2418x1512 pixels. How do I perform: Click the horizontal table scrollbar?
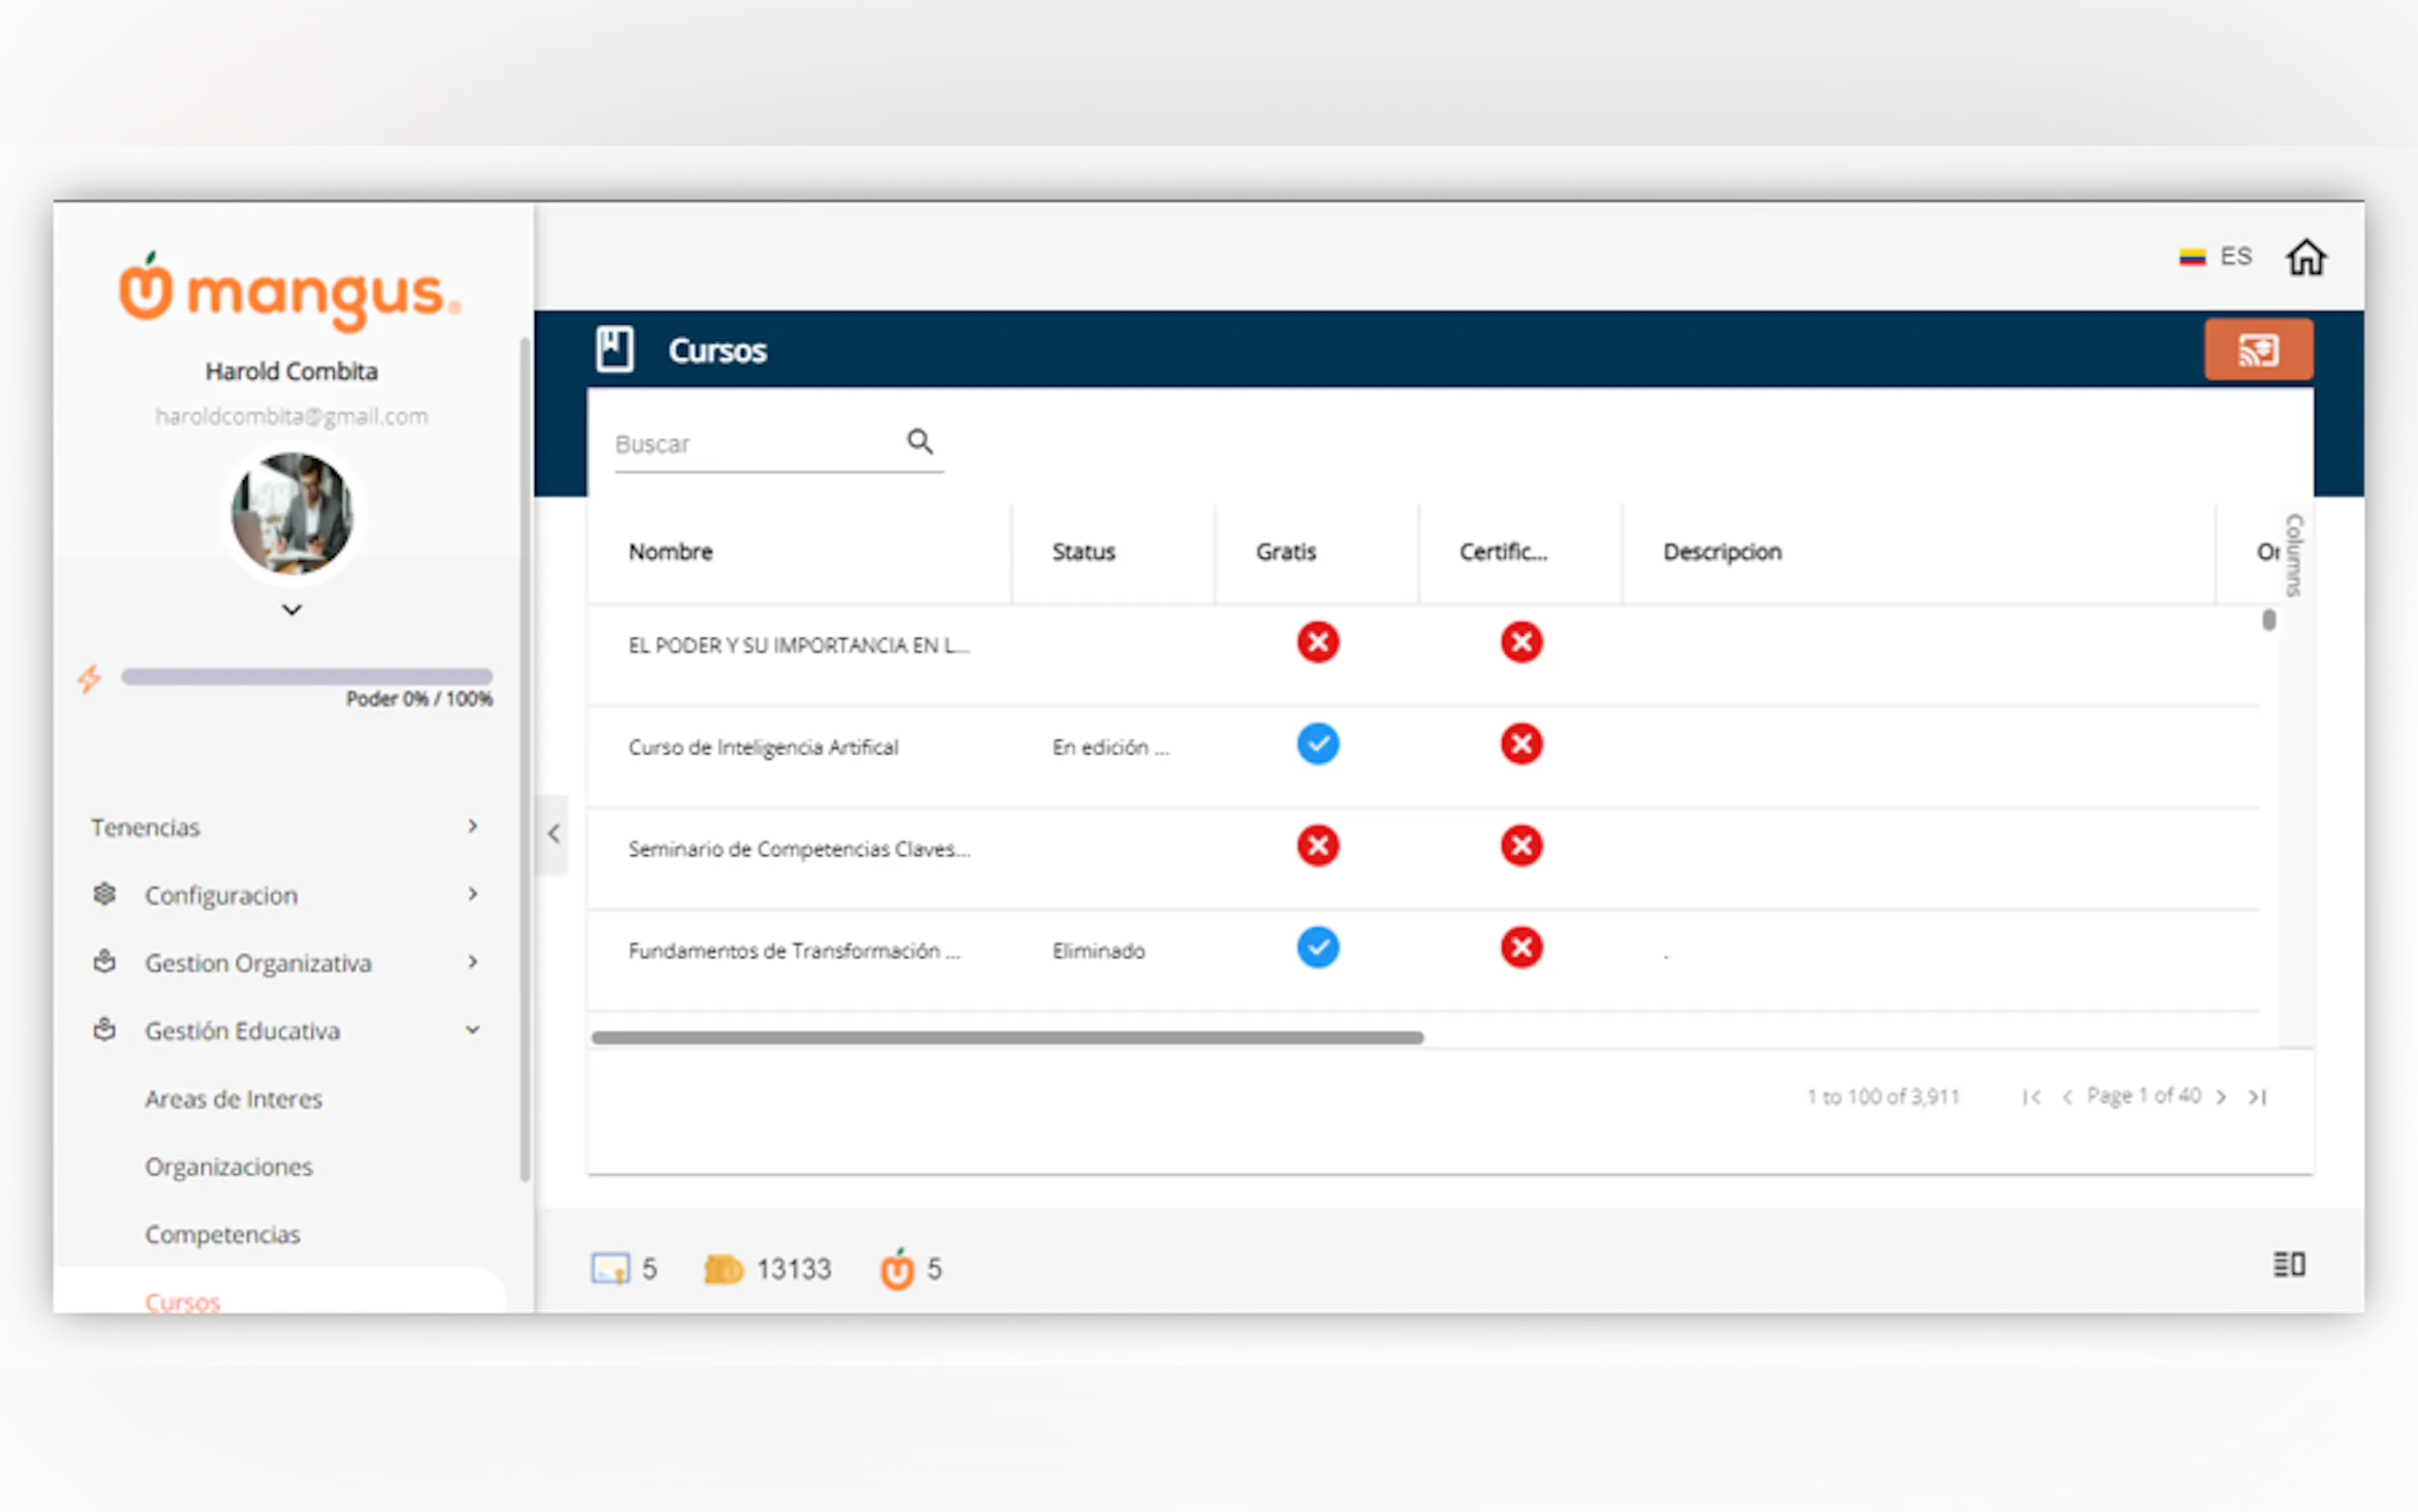1006,1038
